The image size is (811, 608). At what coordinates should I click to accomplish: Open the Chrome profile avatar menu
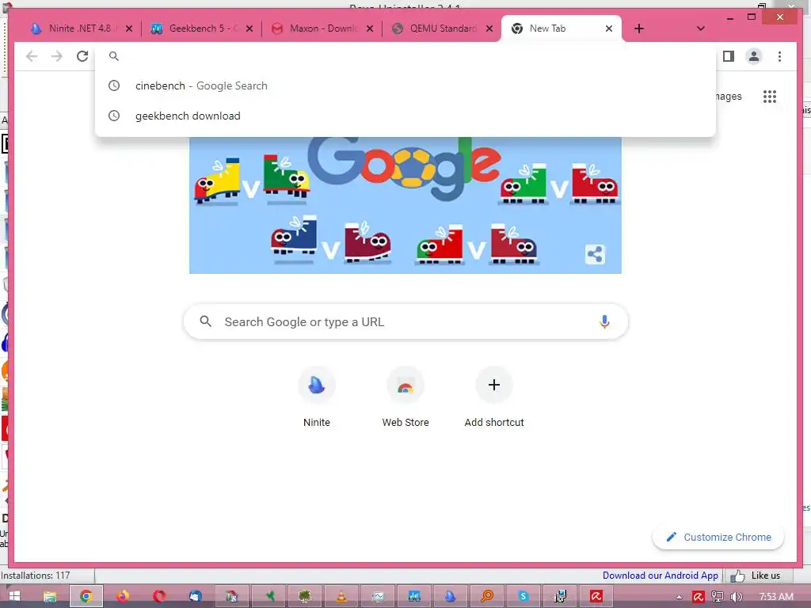pyautogui.click(x=754, y=56)
